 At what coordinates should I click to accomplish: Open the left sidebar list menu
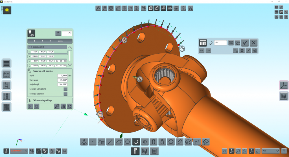pyautogui.click(x=6, y=64)
